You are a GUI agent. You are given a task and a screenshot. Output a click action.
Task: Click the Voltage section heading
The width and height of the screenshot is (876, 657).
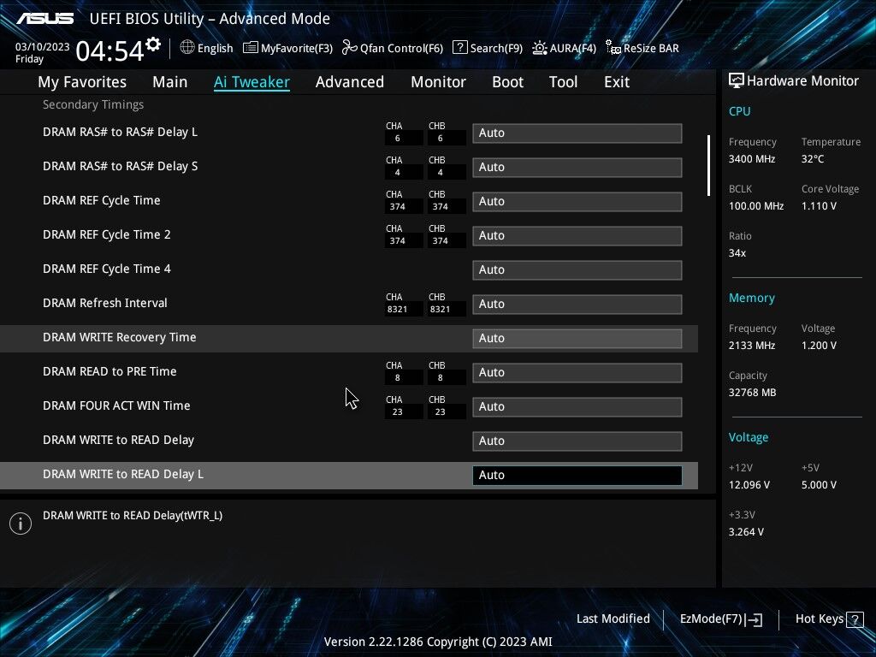click(x=748, y=437)
